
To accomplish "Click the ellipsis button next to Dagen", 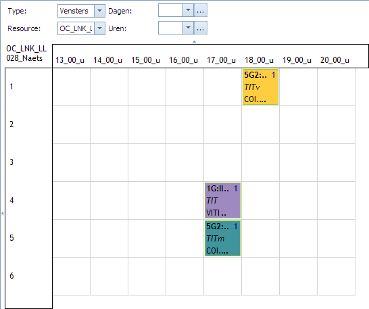I will point(200,10).
